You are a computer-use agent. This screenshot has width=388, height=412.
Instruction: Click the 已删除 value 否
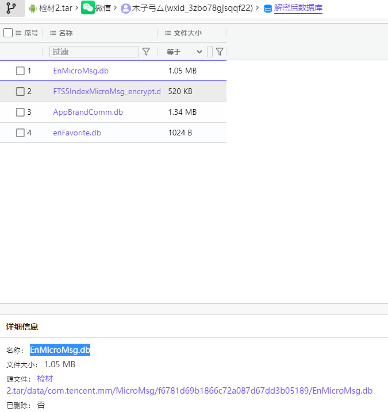click(x=41, y=405)
